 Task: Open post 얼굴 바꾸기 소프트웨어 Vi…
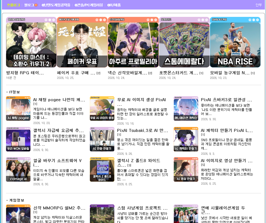57,163
